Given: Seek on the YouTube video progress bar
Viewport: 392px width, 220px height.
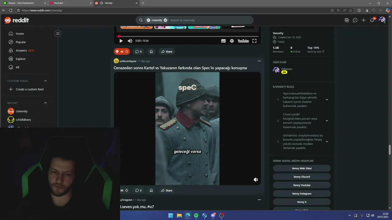Looking at the screenshot, I should [187, 36].
